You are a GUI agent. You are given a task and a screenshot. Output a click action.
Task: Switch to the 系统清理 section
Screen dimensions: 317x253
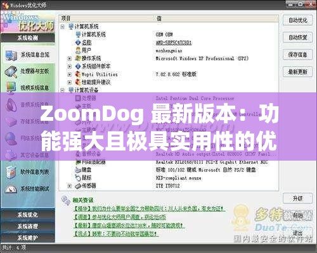pyautogui.click(x=28, y=226)
